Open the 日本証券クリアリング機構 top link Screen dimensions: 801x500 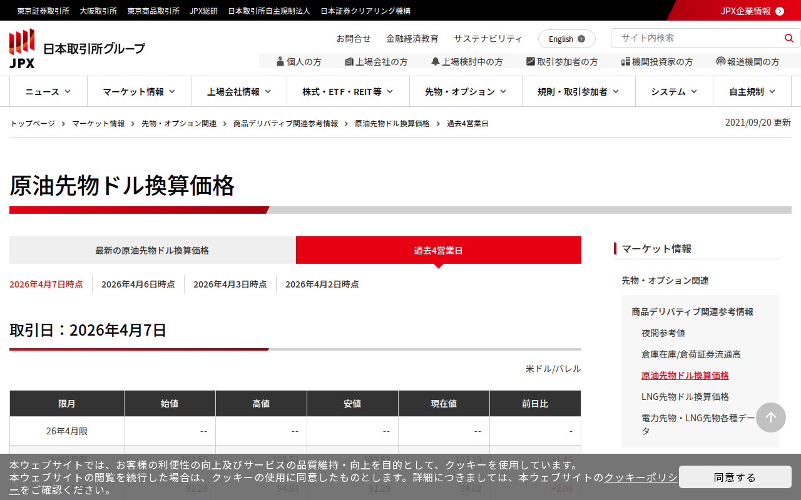[x=365, y=11]
